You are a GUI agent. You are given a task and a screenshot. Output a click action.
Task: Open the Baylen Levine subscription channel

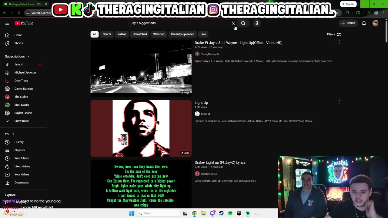(24, 113)
